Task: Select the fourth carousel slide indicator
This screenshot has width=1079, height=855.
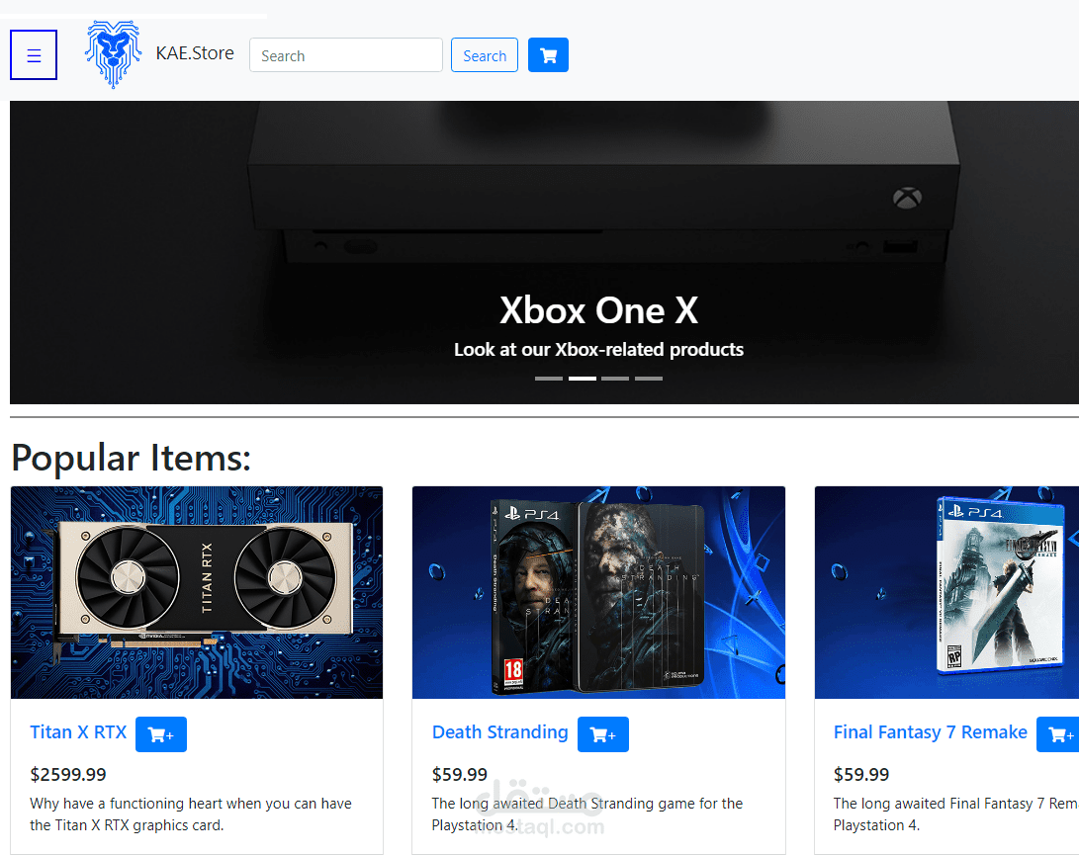Action: [648, 379]
